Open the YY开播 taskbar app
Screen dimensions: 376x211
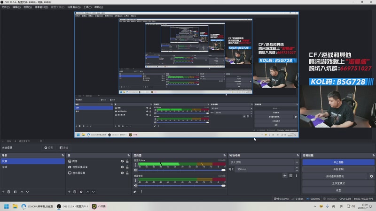click(x=99, y=206)
